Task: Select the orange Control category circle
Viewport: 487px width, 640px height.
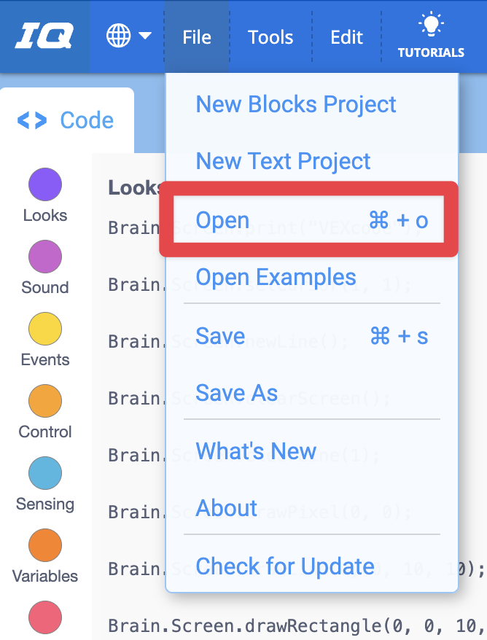Action: [x=45, y=401]
